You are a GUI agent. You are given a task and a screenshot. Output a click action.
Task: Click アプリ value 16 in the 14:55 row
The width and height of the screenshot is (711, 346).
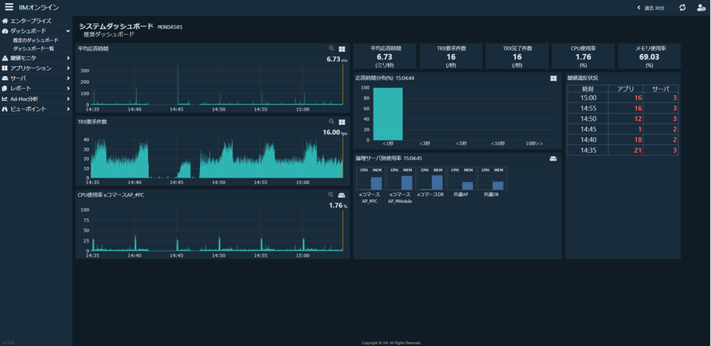pos(638,108)
